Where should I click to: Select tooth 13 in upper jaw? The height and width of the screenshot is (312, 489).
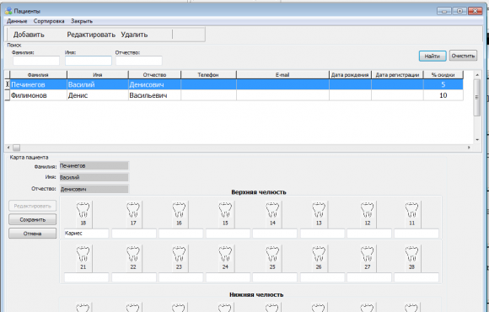point(319,214)
